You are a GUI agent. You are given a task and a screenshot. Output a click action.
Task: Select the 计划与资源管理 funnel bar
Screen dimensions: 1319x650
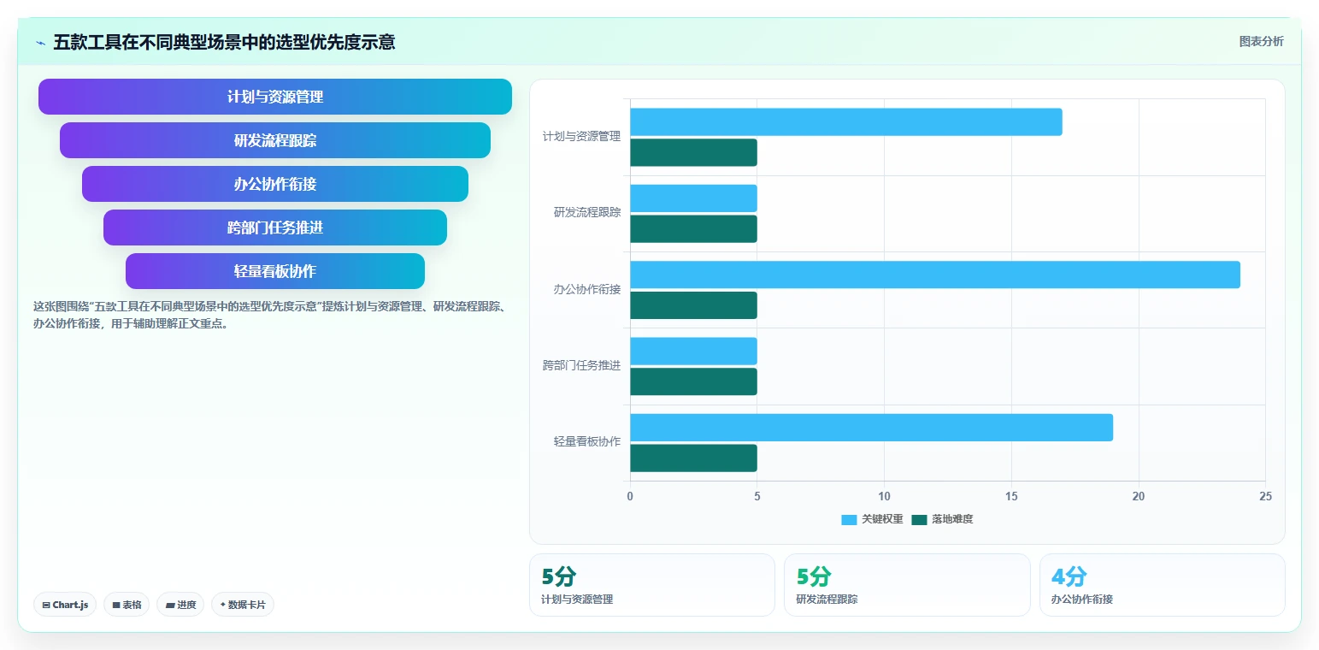(x=275, y=97)
